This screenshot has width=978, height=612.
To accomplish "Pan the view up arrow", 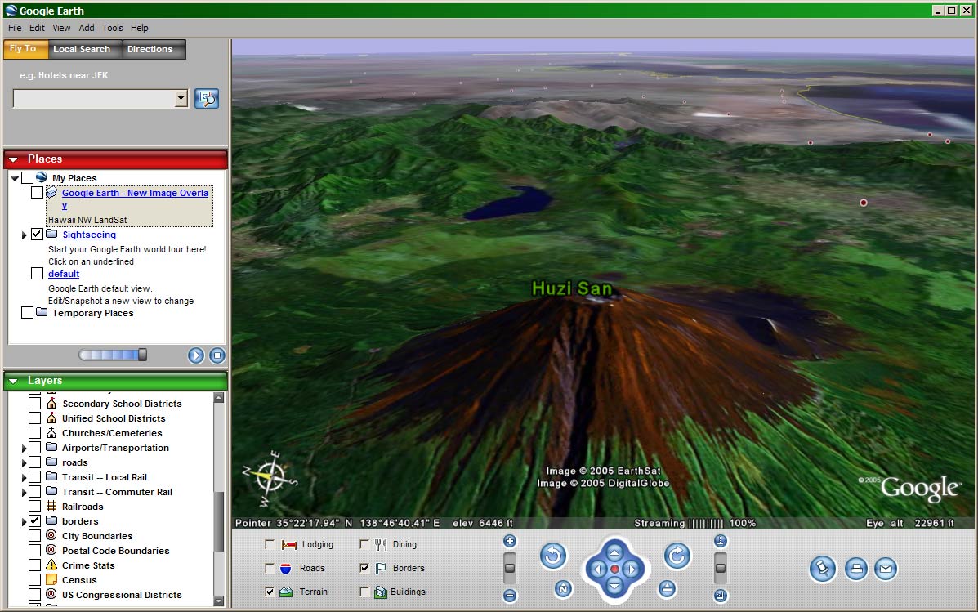I will pyautogui.click(x=614, y=552).
